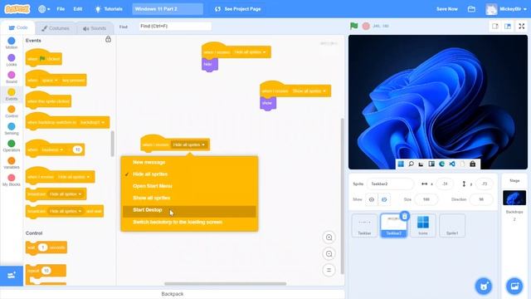Click the project title field
This screenshot has height=299, width=531.
(168, 9)
